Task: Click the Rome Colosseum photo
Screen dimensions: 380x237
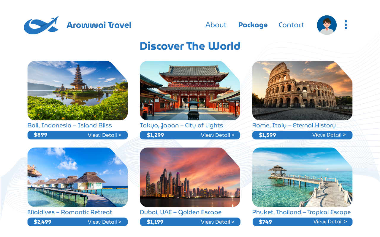Action: (x=302, y=91)
